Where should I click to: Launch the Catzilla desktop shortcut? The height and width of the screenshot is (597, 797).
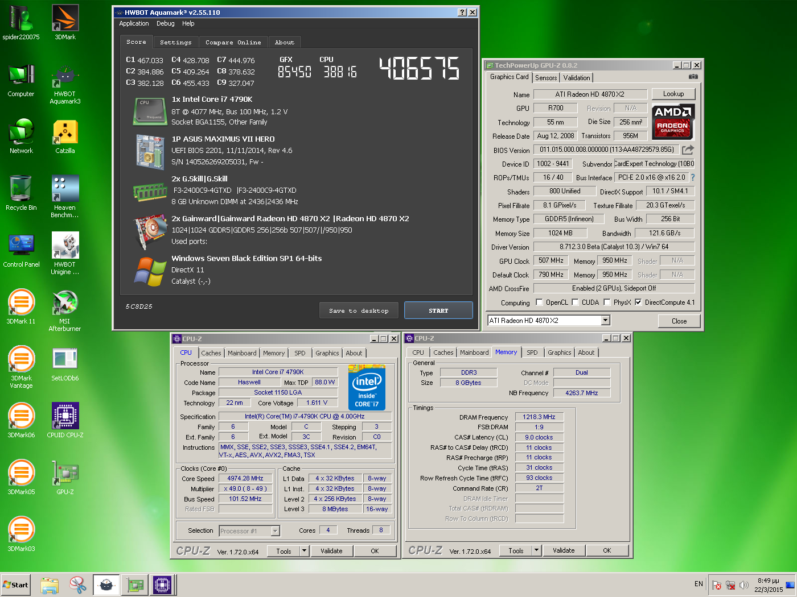click(x=65, y=136)
